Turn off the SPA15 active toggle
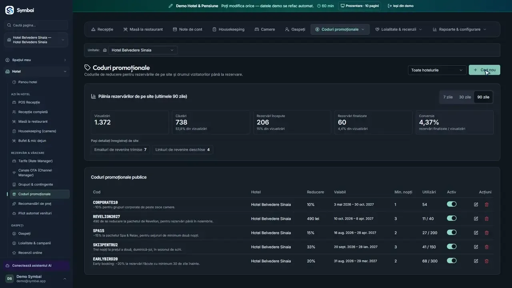 pyautogui.click(x=452, y=232)
